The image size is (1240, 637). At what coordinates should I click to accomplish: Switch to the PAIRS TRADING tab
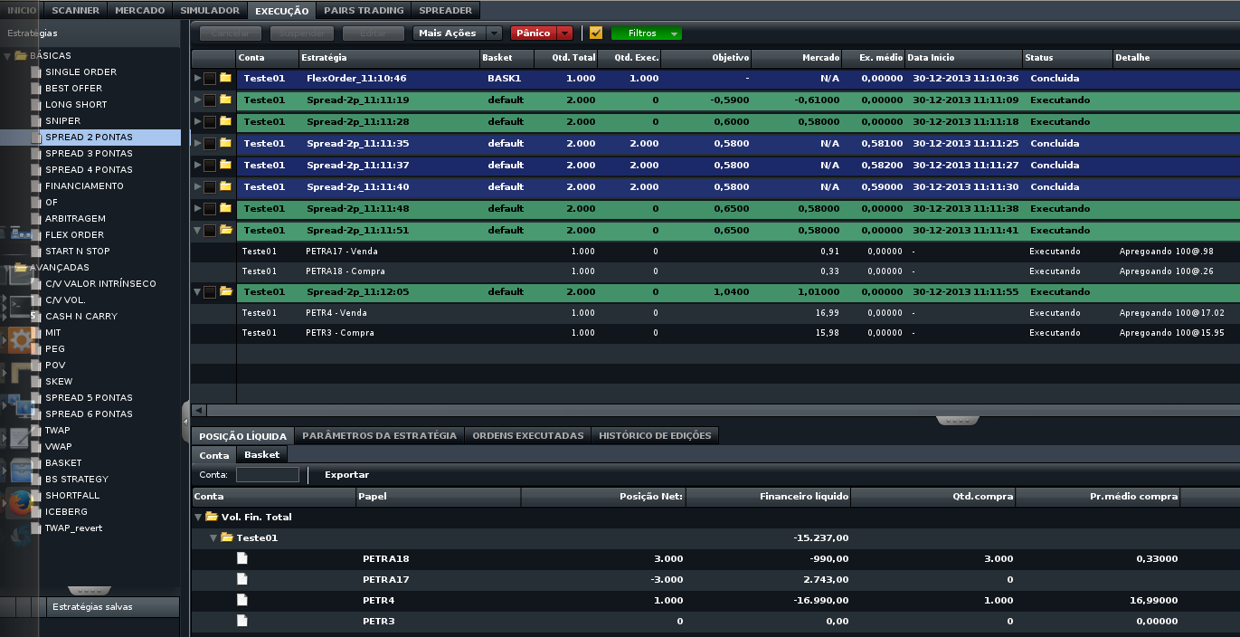click(x=363, y=11)
